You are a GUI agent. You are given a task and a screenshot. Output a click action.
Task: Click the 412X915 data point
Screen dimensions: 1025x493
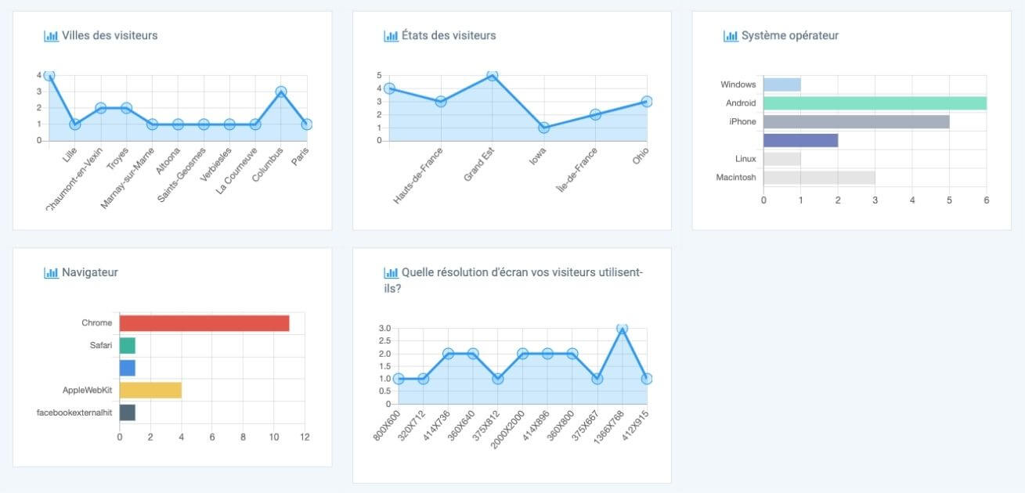647,379
